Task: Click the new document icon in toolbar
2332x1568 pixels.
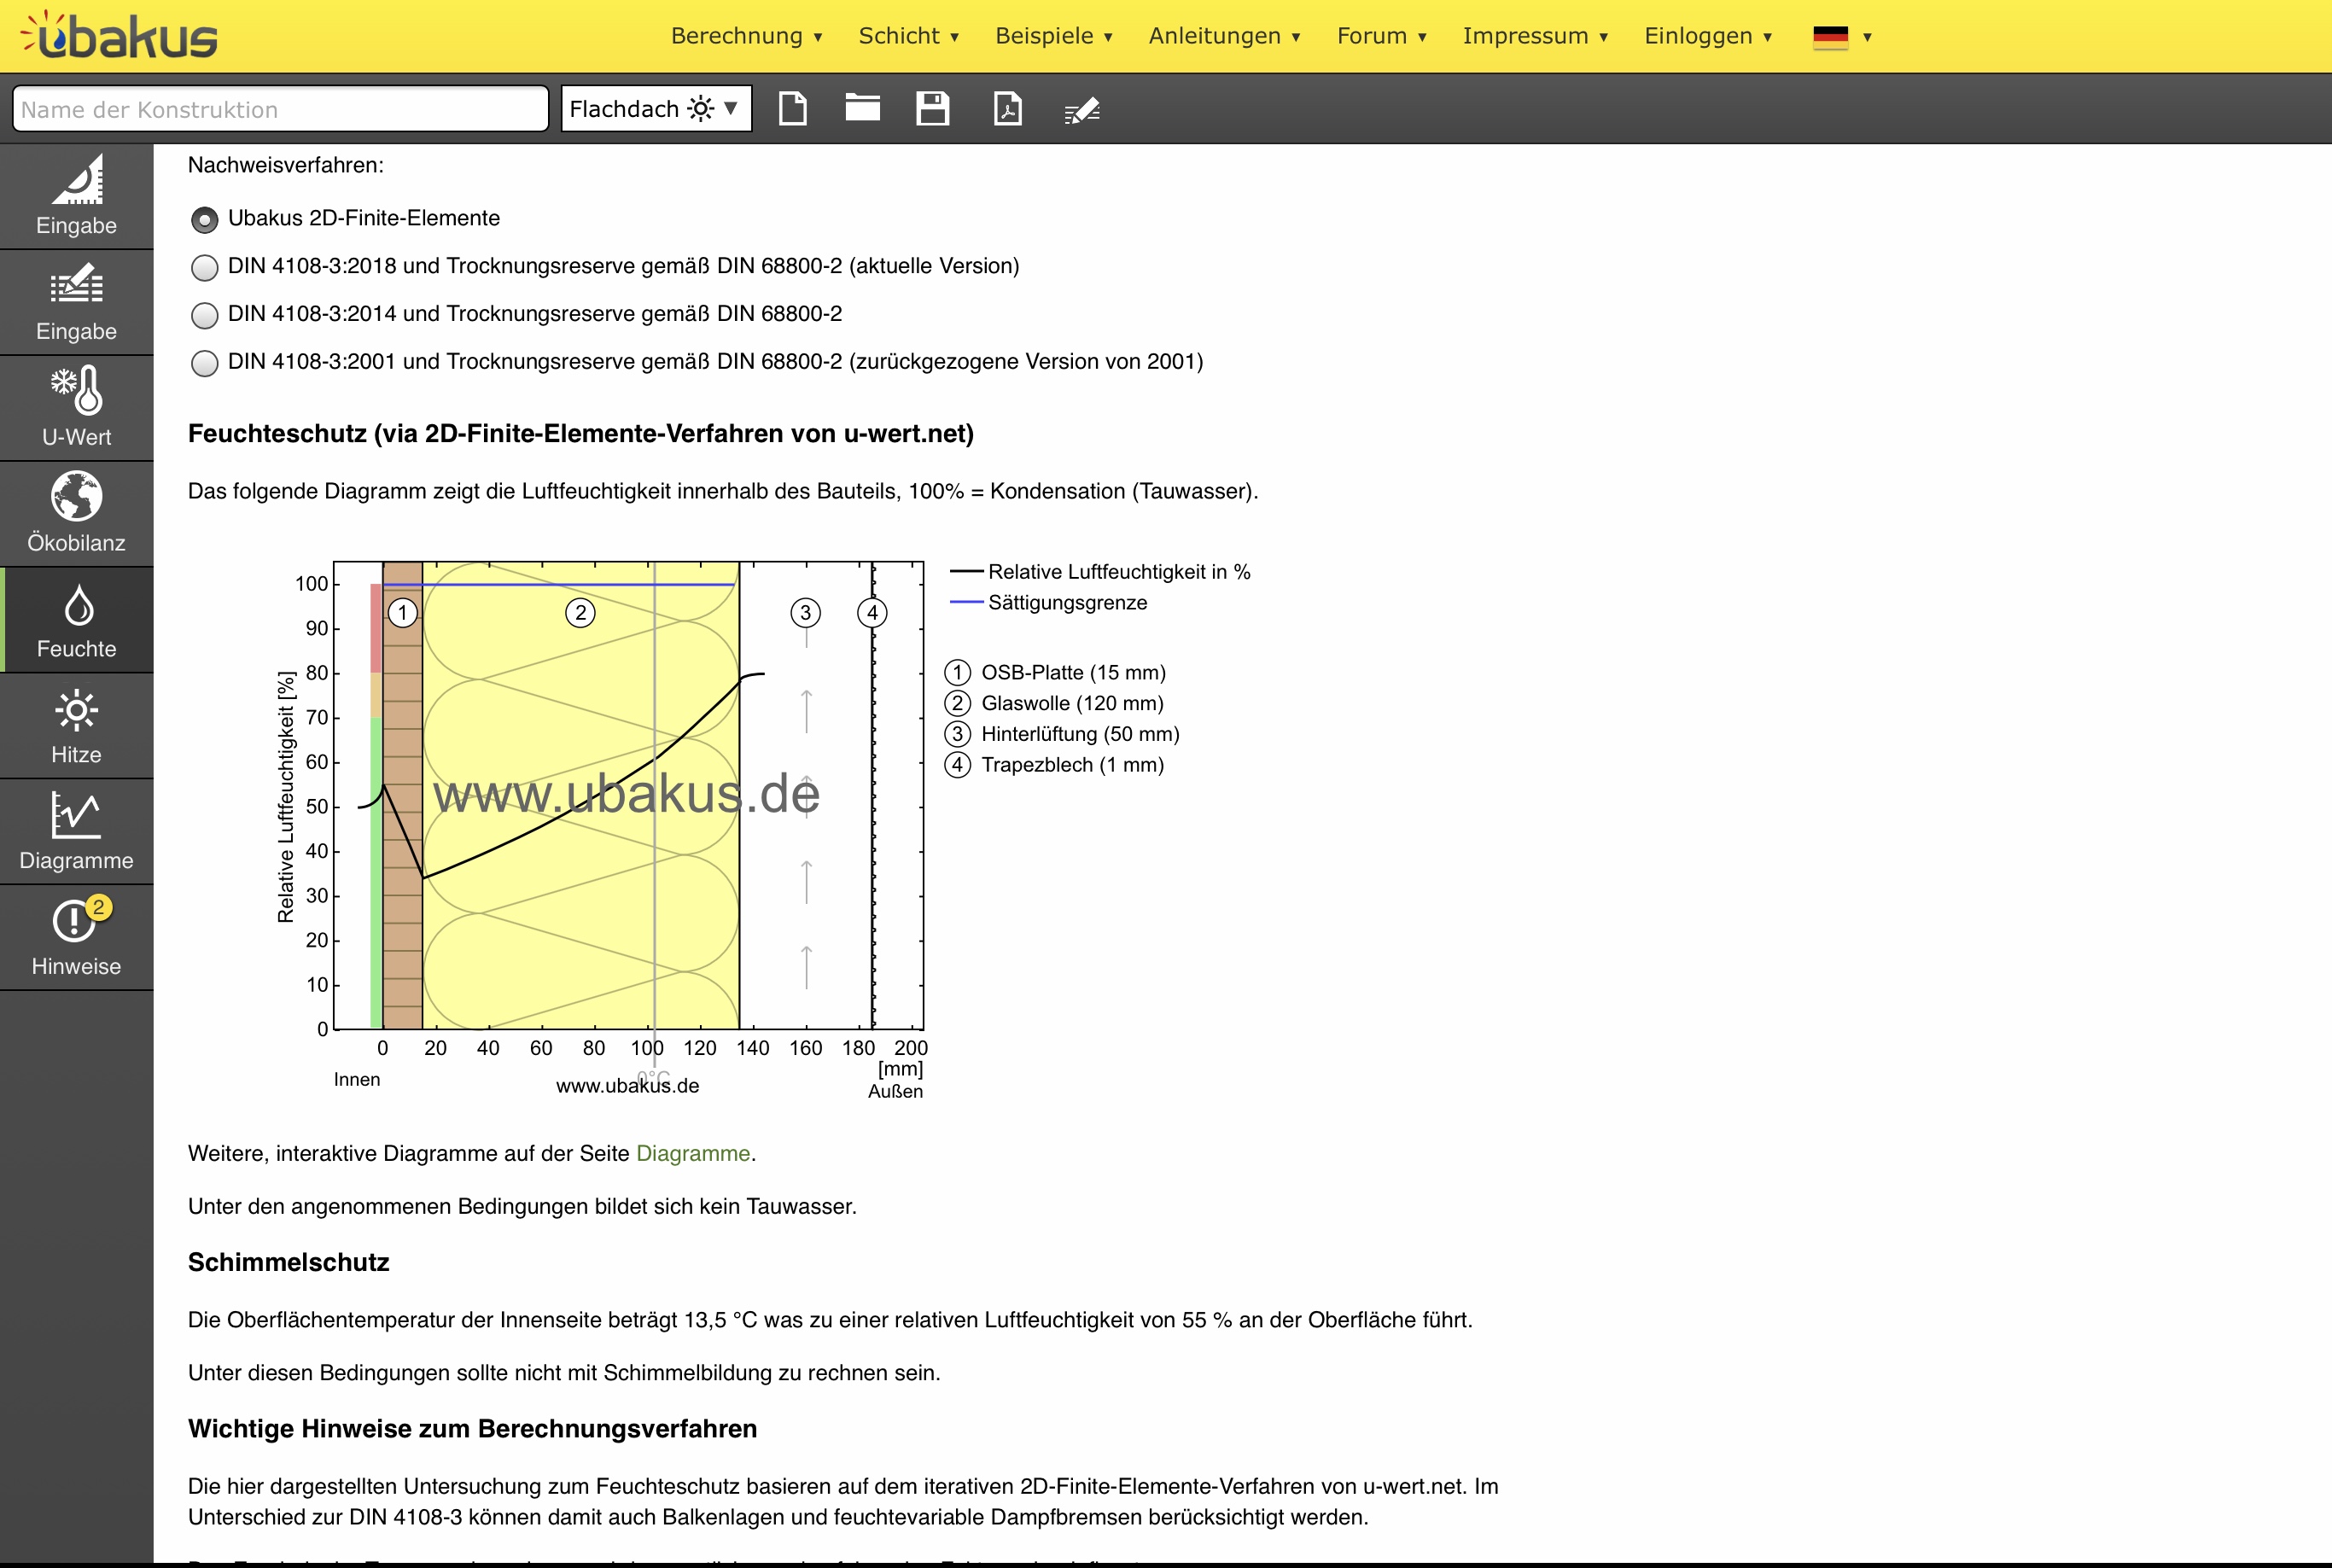Action: tap(792, 108)
